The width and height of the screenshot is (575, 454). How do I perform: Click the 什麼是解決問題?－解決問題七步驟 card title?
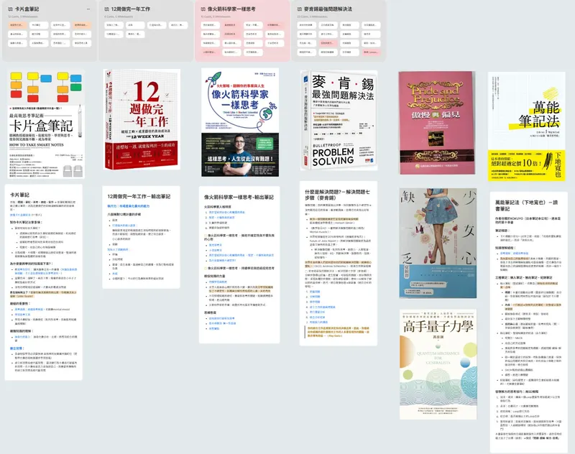click(x=337, y=194)
